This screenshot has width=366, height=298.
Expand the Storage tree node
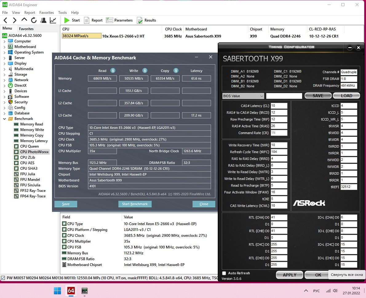(4, 74)
